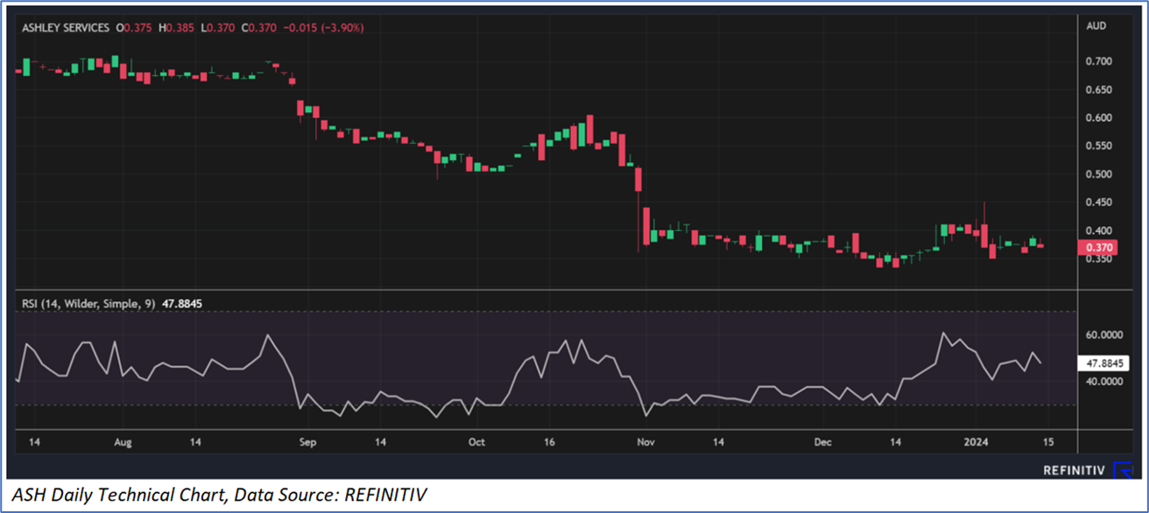Click the 0.450 price axis label

[x=1099, y=202]
